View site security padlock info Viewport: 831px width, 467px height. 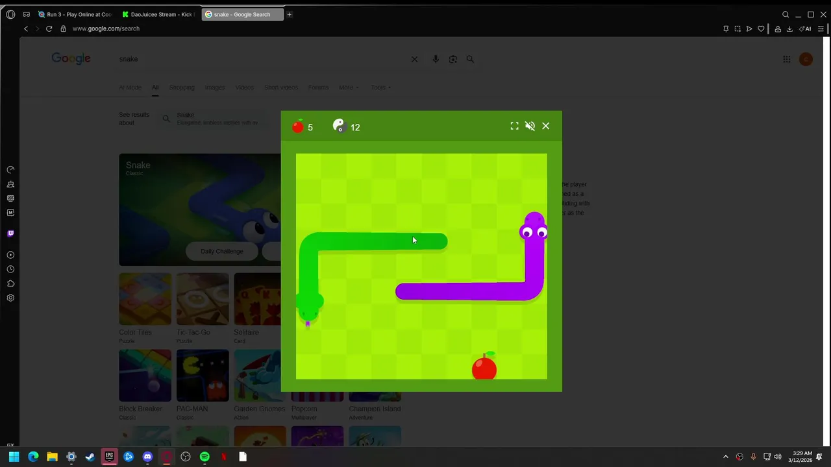click(63, 29)
